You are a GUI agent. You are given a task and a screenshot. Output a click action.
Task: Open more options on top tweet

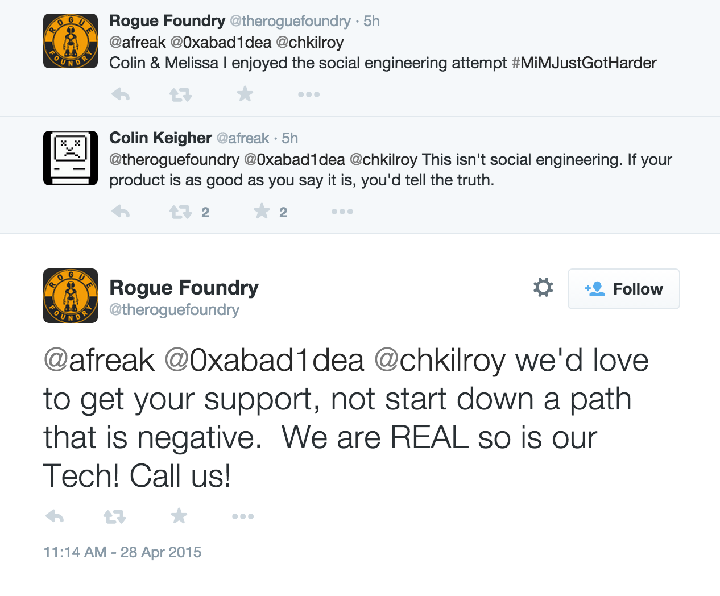(309, 94)
